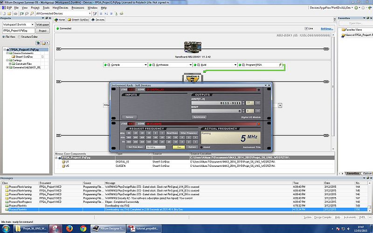Open Firefox from the Windows taskbar
Screen dimensions: 373x233
pos(69,228)
